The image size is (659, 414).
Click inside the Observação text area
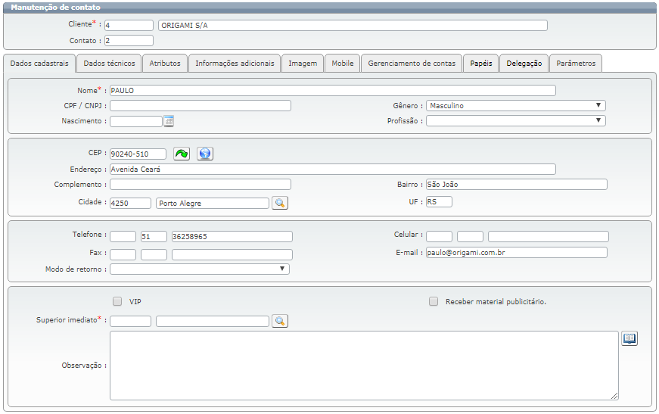363,365
